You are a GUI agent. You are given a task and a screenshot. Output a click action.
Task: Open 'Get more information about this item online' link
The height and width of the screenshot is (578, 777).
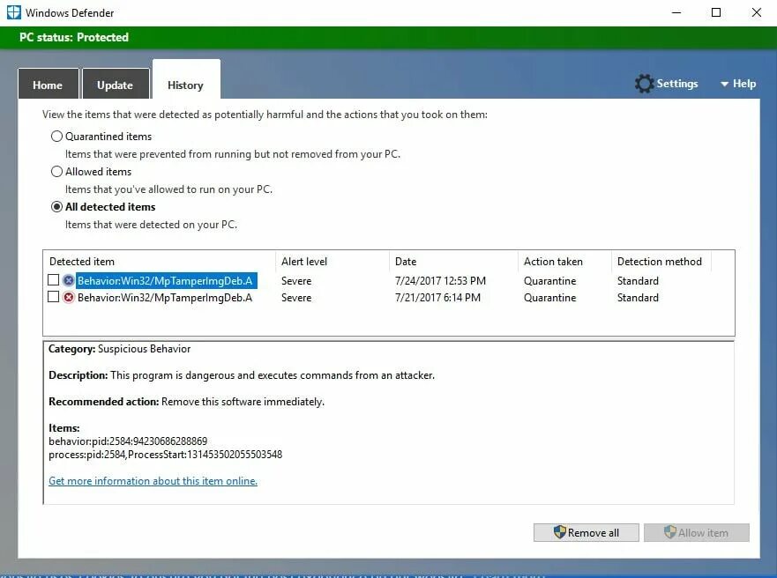click(153, 480)
